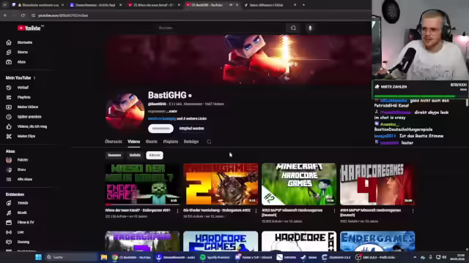Go to Startseite in the sidebar

point(24,42)
